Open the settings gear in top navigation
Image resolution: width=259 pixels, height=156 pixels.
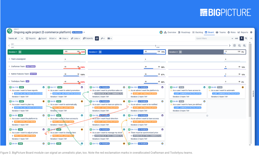pyautogui.click(x=251, y=32)
